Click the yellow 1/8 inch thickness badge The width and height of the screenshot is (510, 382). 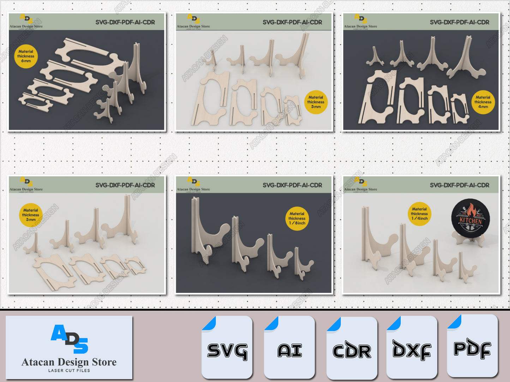click(x=297, y=218)
